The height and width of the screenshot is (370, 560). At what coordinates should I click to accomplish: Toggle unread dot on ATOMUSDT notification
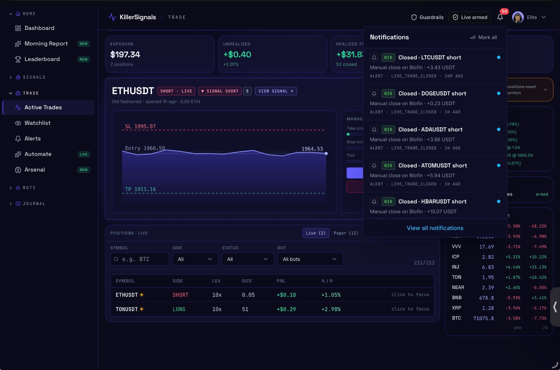pos(498,165)
